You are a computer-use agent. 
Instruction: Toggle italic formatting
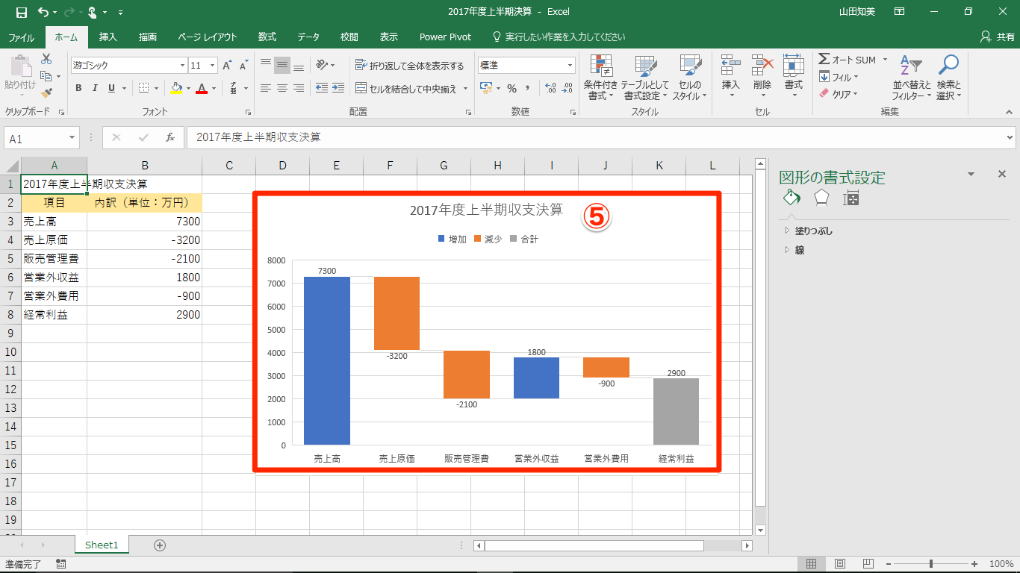tap(95, 88)
